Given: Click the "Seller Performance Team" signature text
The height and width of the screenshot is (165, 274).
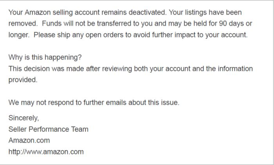Looking at the screenshot, I should [x=49, y=129].
